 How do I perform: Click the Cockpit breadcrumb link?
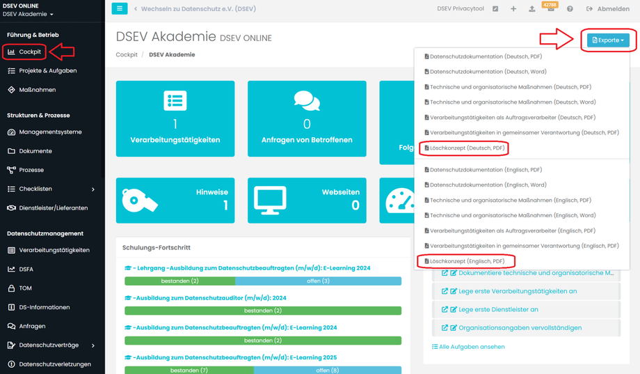point(127,55)
